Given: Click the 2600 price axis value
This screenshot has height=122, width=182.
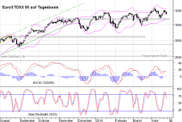Looking at the screenshot, I should coord(178,57).
